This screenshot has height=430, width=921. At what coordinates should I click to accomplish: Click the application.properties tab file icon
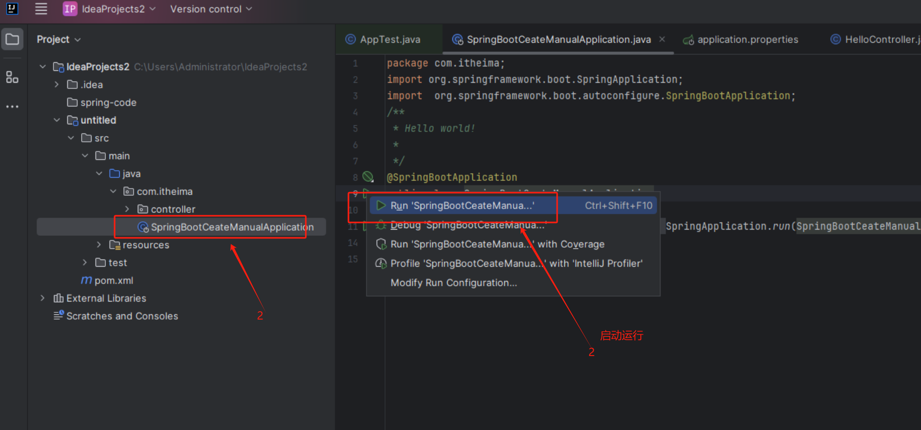pos(688,40)
